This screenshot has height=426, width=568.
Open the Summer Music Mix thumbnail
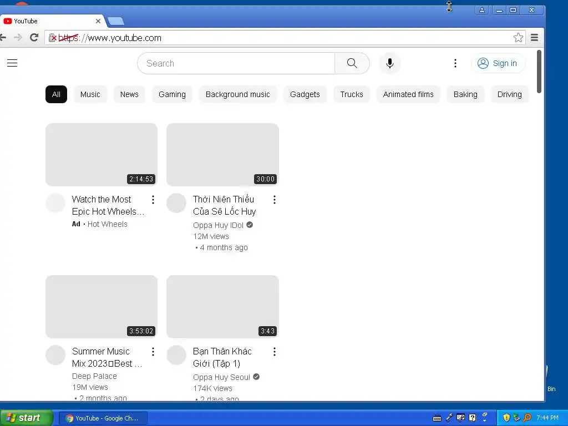tap(102, 307)
